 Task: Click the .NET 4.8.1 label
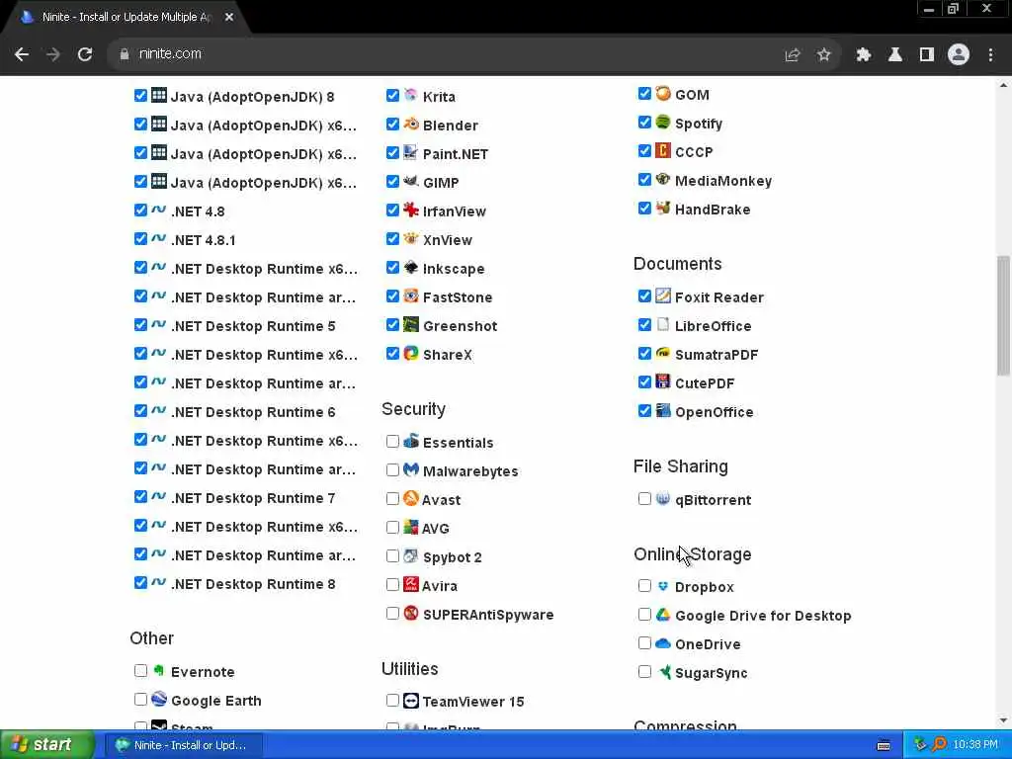tap(204, 240)
